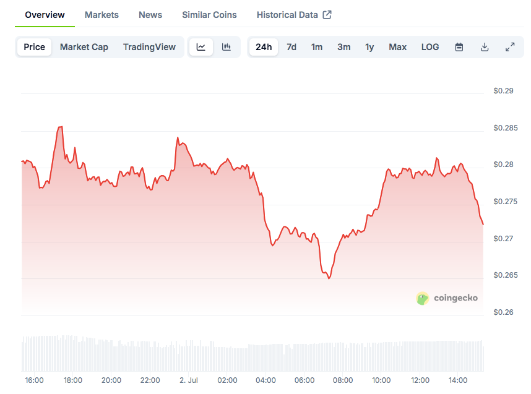Select the 7d time range
This screenshot has width=531, height=394.
tap(291, 47)
